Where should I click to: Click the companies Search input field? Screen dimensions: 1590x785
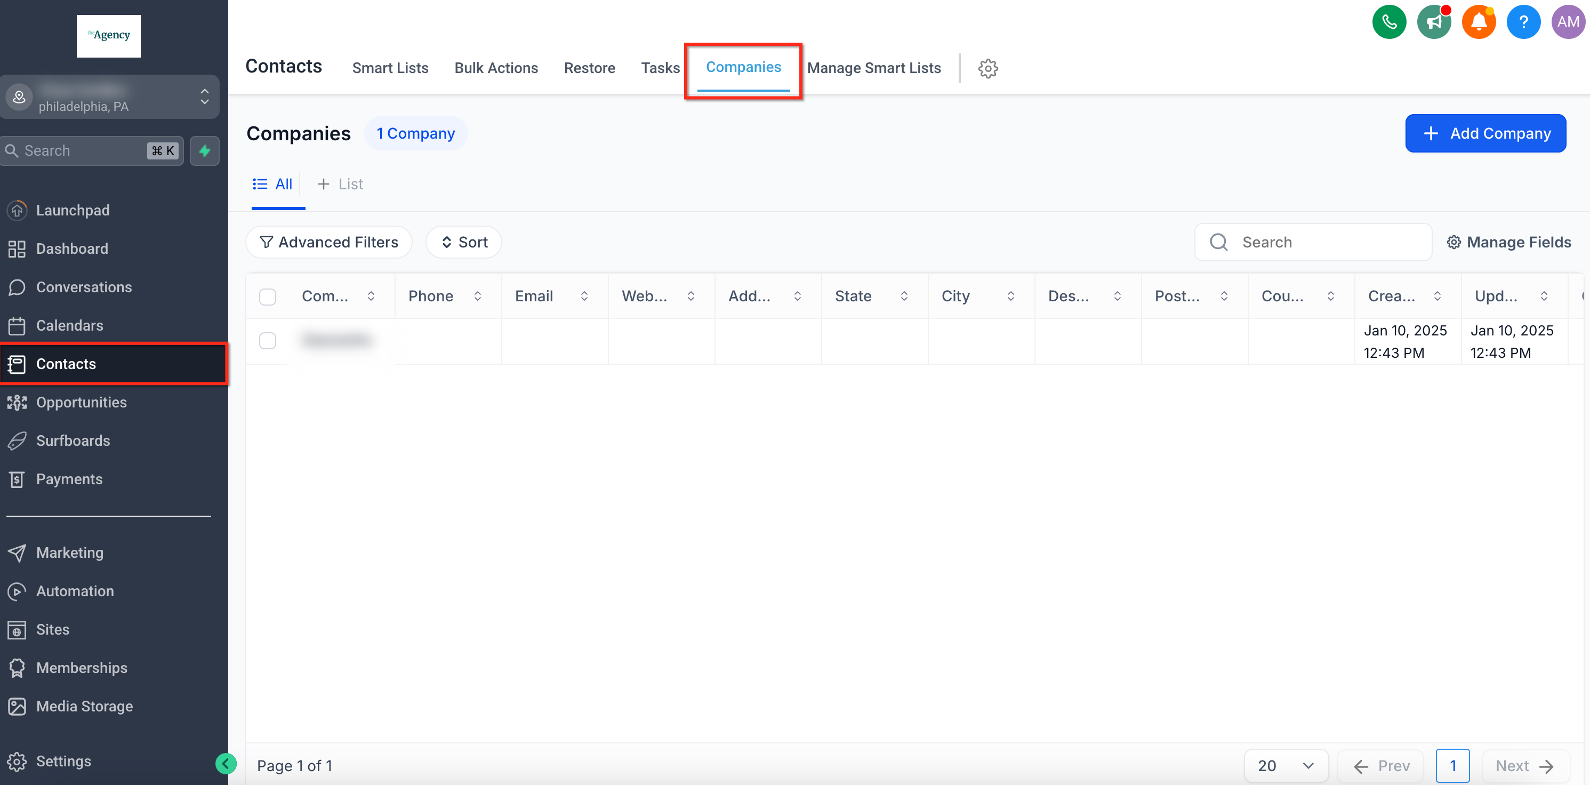pos(1327,243)
